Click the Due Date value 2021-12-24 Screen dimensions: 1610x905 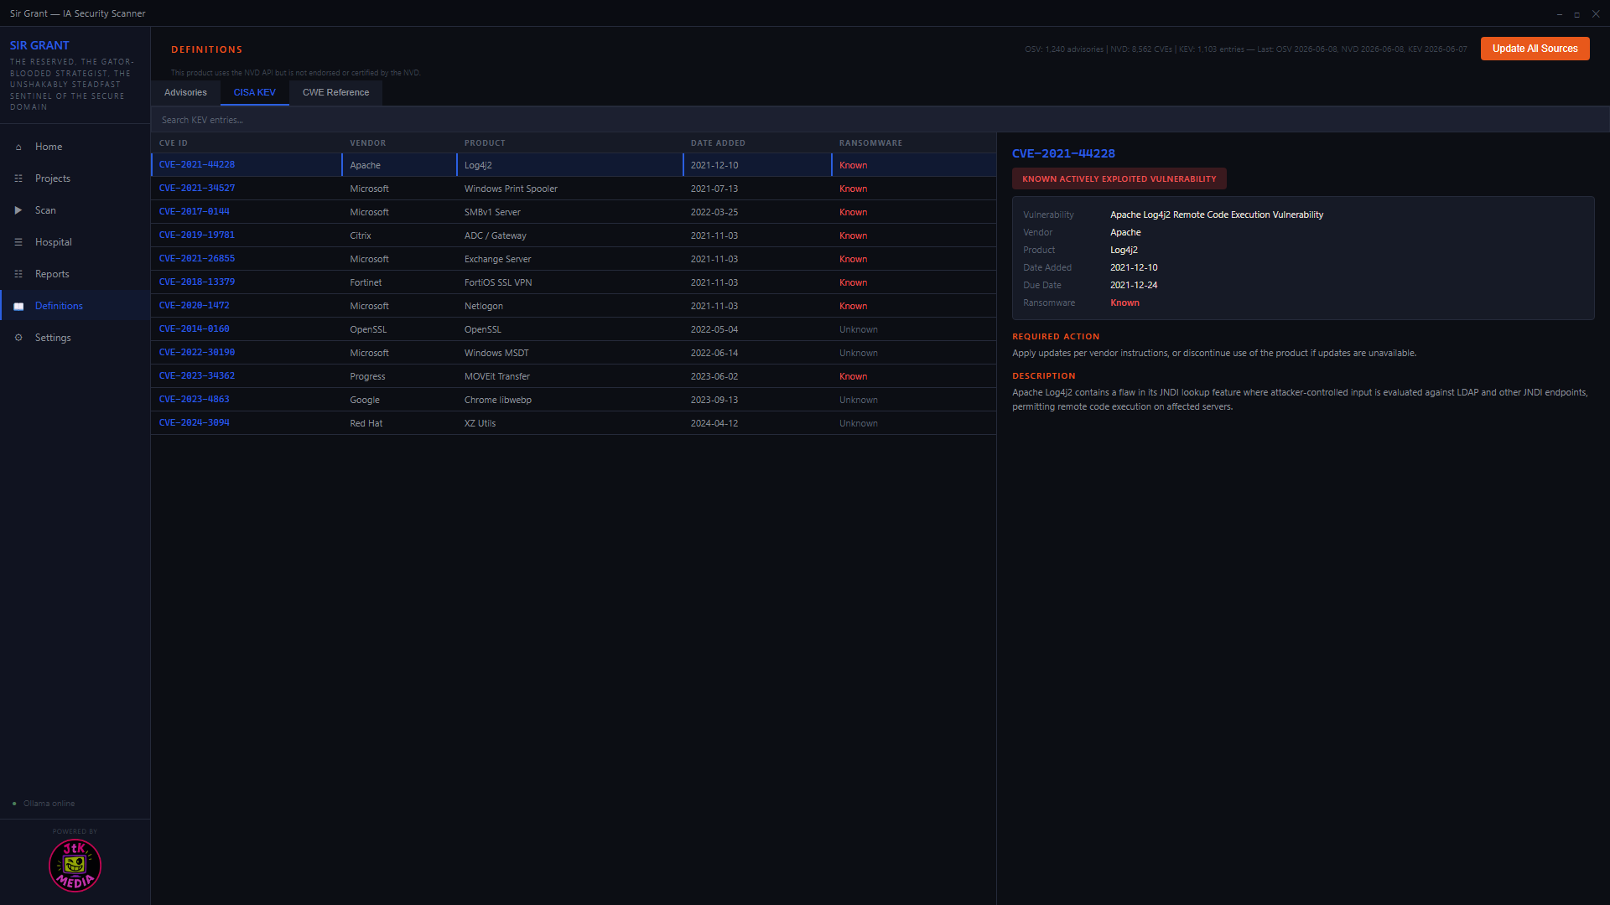pos(1134,285)
